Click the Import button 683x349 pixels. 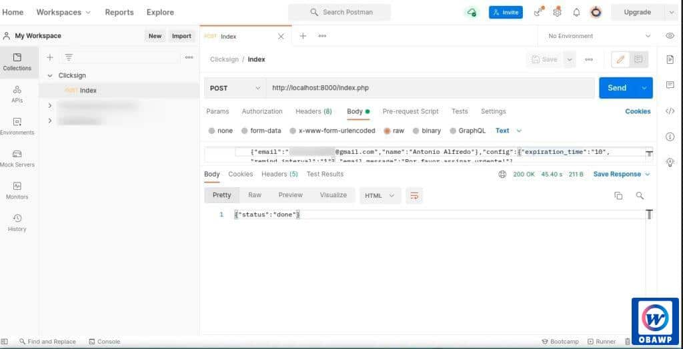(x=181, y=36)
